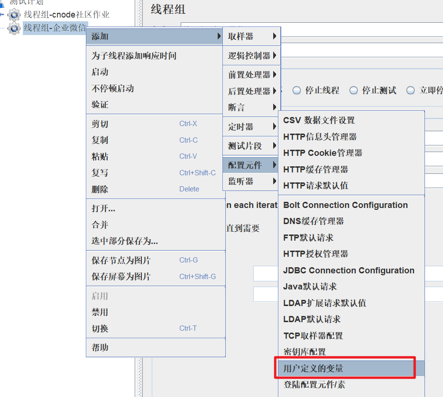Viewport: 443px width, 397px height.
Task: Choose 为子线程添加响应时间
Action: point(154,55)
